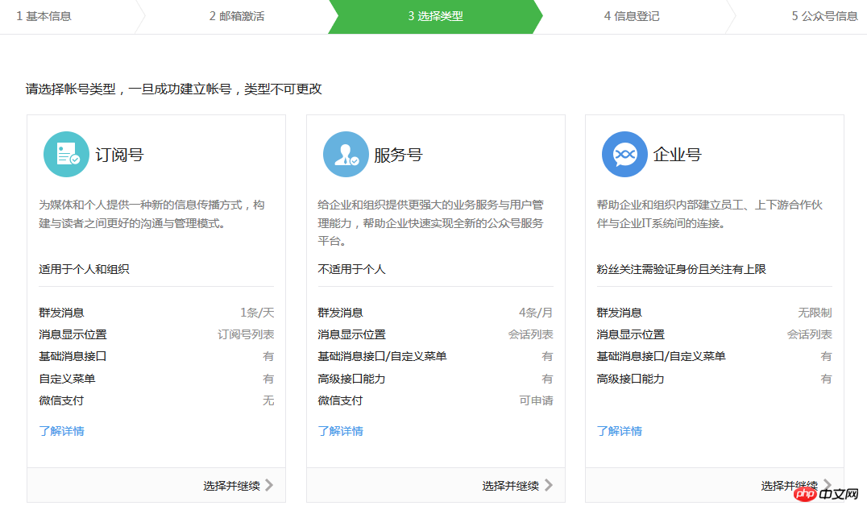Click the 订阅号 document icon
867x510 pixels.
point(66,154)
